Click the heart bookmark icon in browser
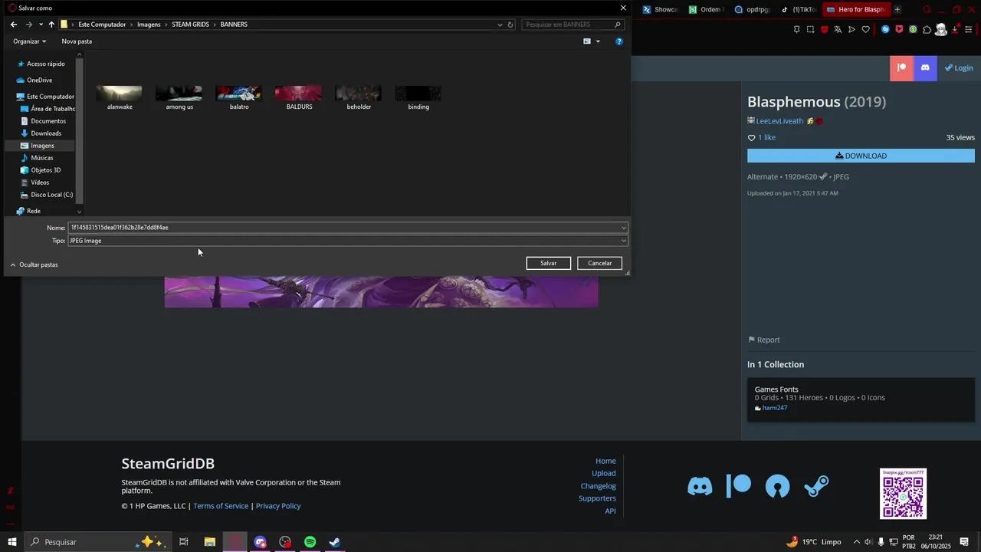This screenshot has width=981, height=552. 866,29
